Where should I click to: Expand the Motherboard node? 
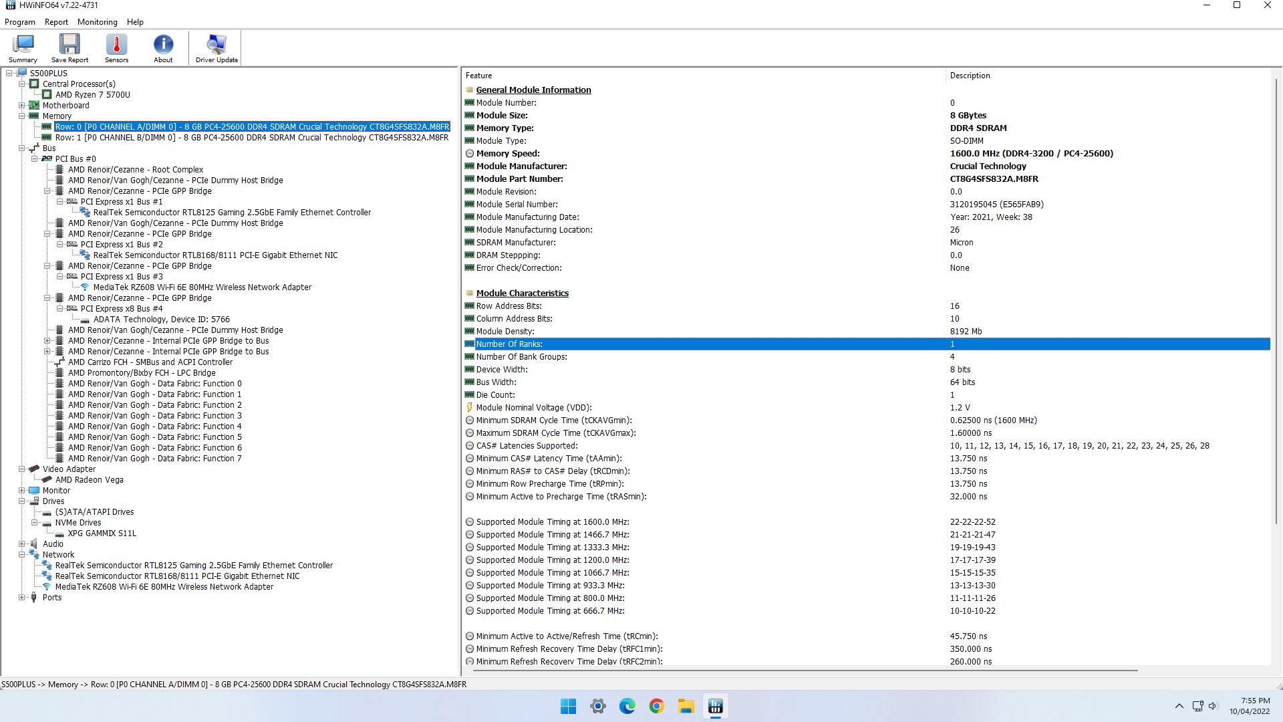pos(22,106)
